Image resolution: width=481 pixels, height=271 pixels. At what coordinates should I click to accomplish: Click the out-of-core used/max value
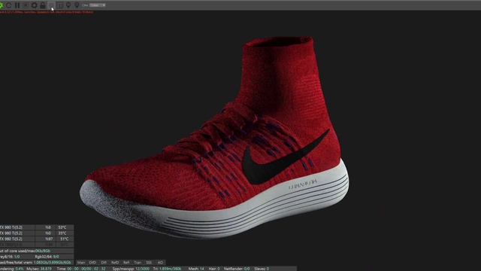(x=43, y=251)
